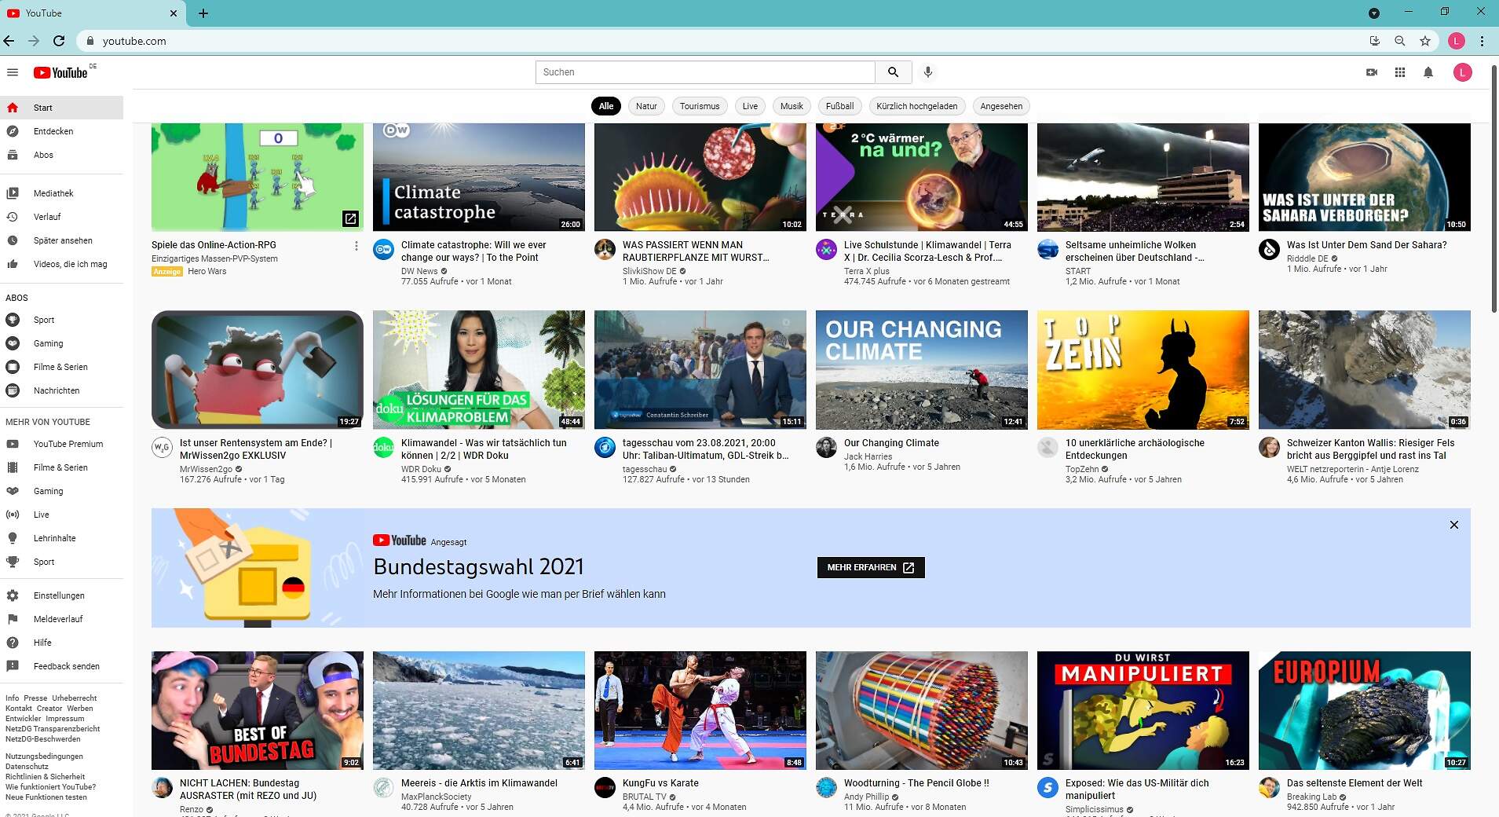1499x817 pixels.
Task: Open the create video camera icon
Action: (1372, 72)
